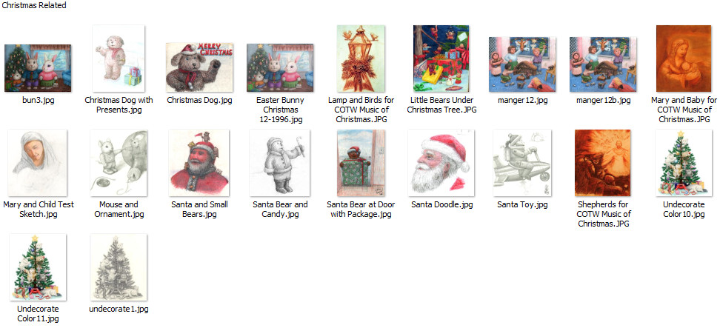
Task: Select Santa and Small Bears.jpg thumbnail
Action: 199,163
